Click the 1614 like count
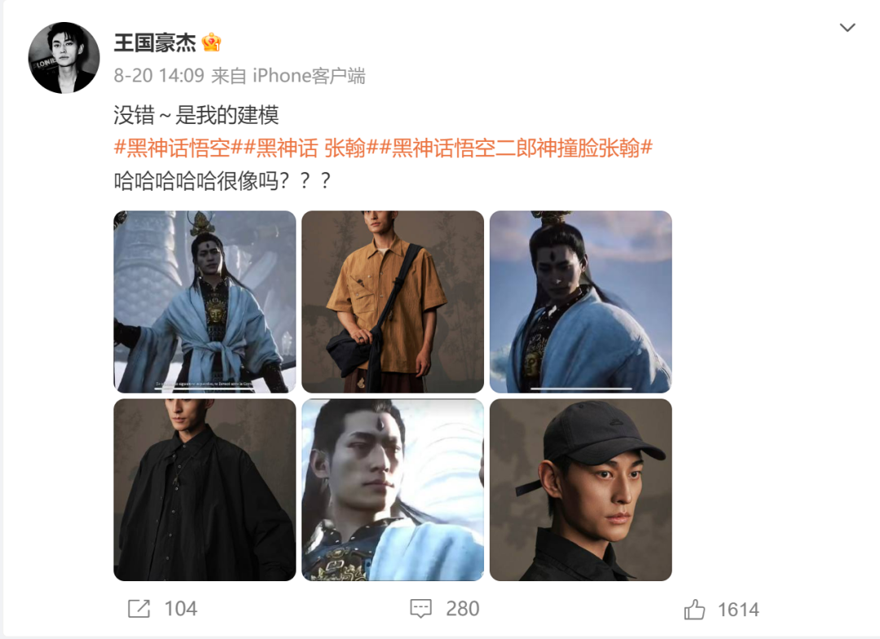The image size is (880, 639). (738, 610)
